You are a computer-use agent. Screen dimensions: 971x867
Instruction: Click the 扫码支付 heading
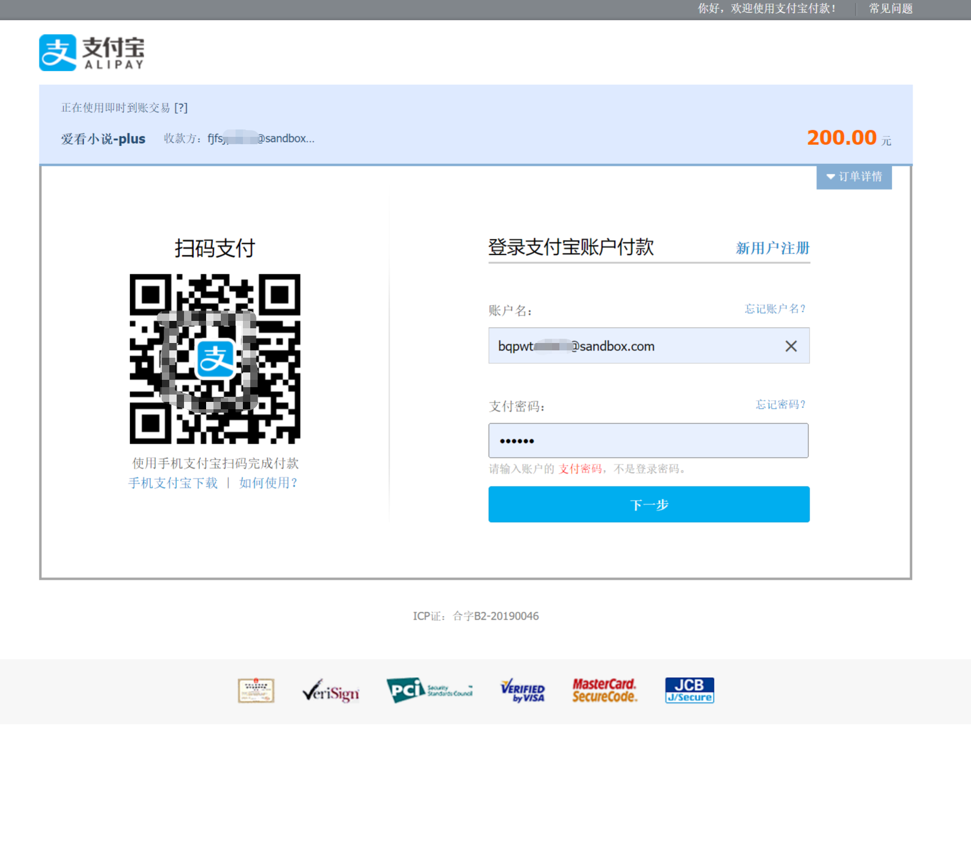coord(215,248)
